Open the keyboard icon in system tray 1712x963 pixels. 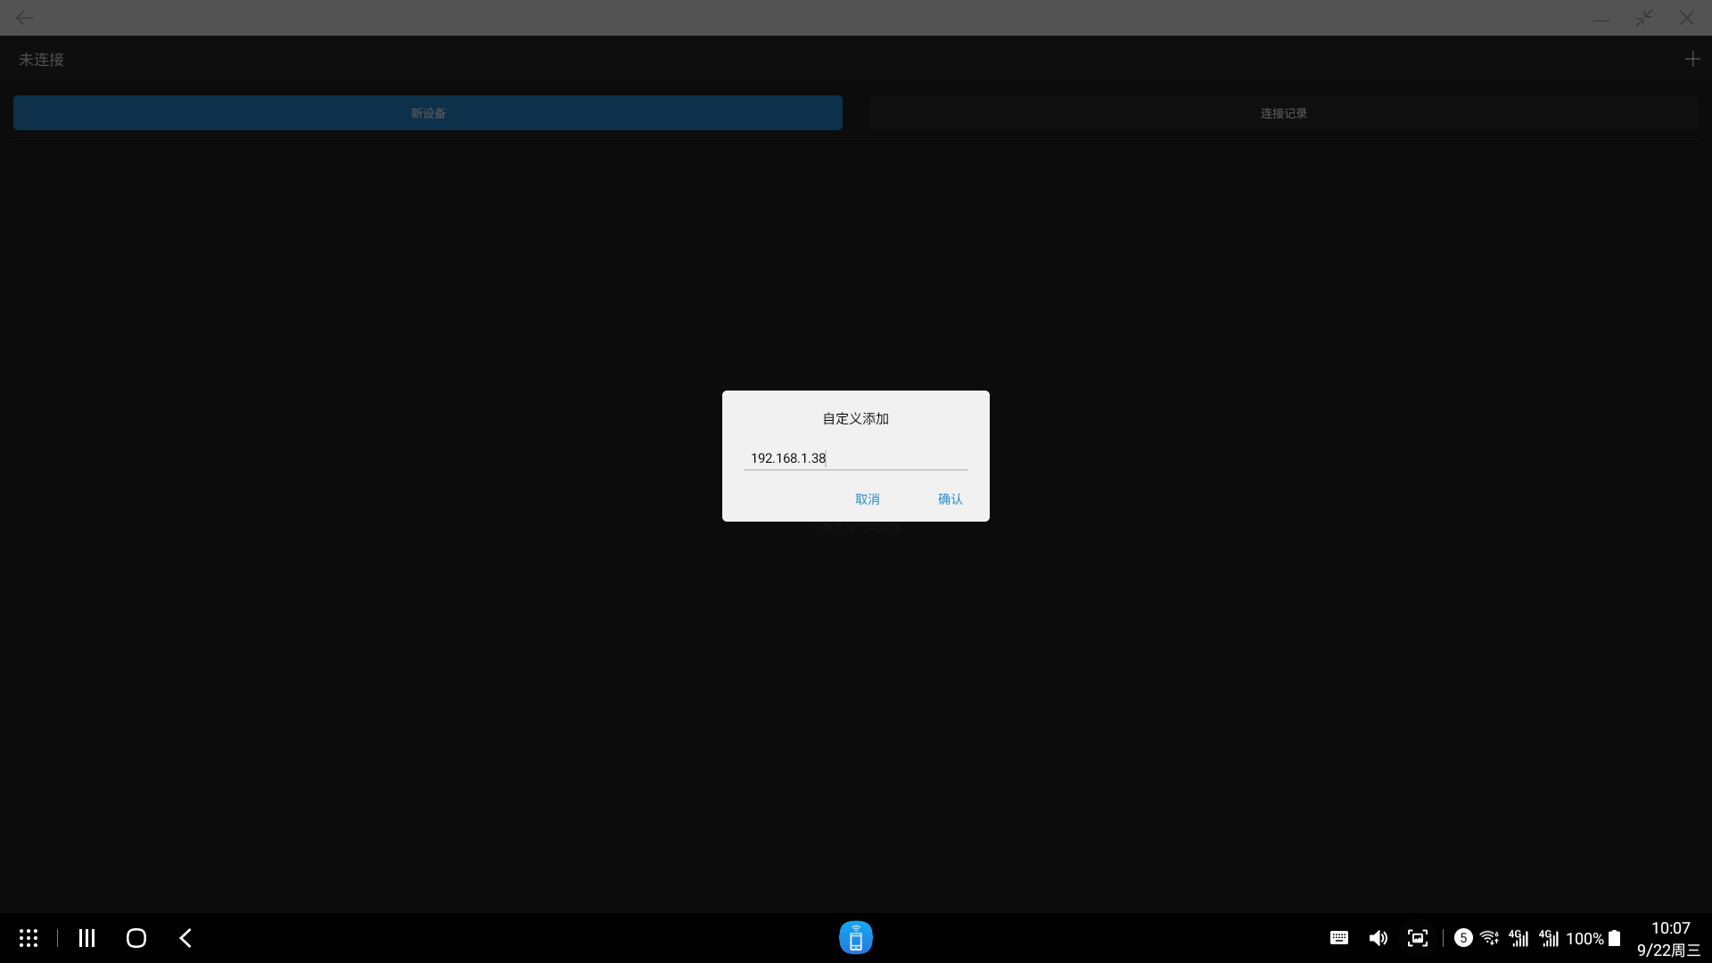point(1339,938)
